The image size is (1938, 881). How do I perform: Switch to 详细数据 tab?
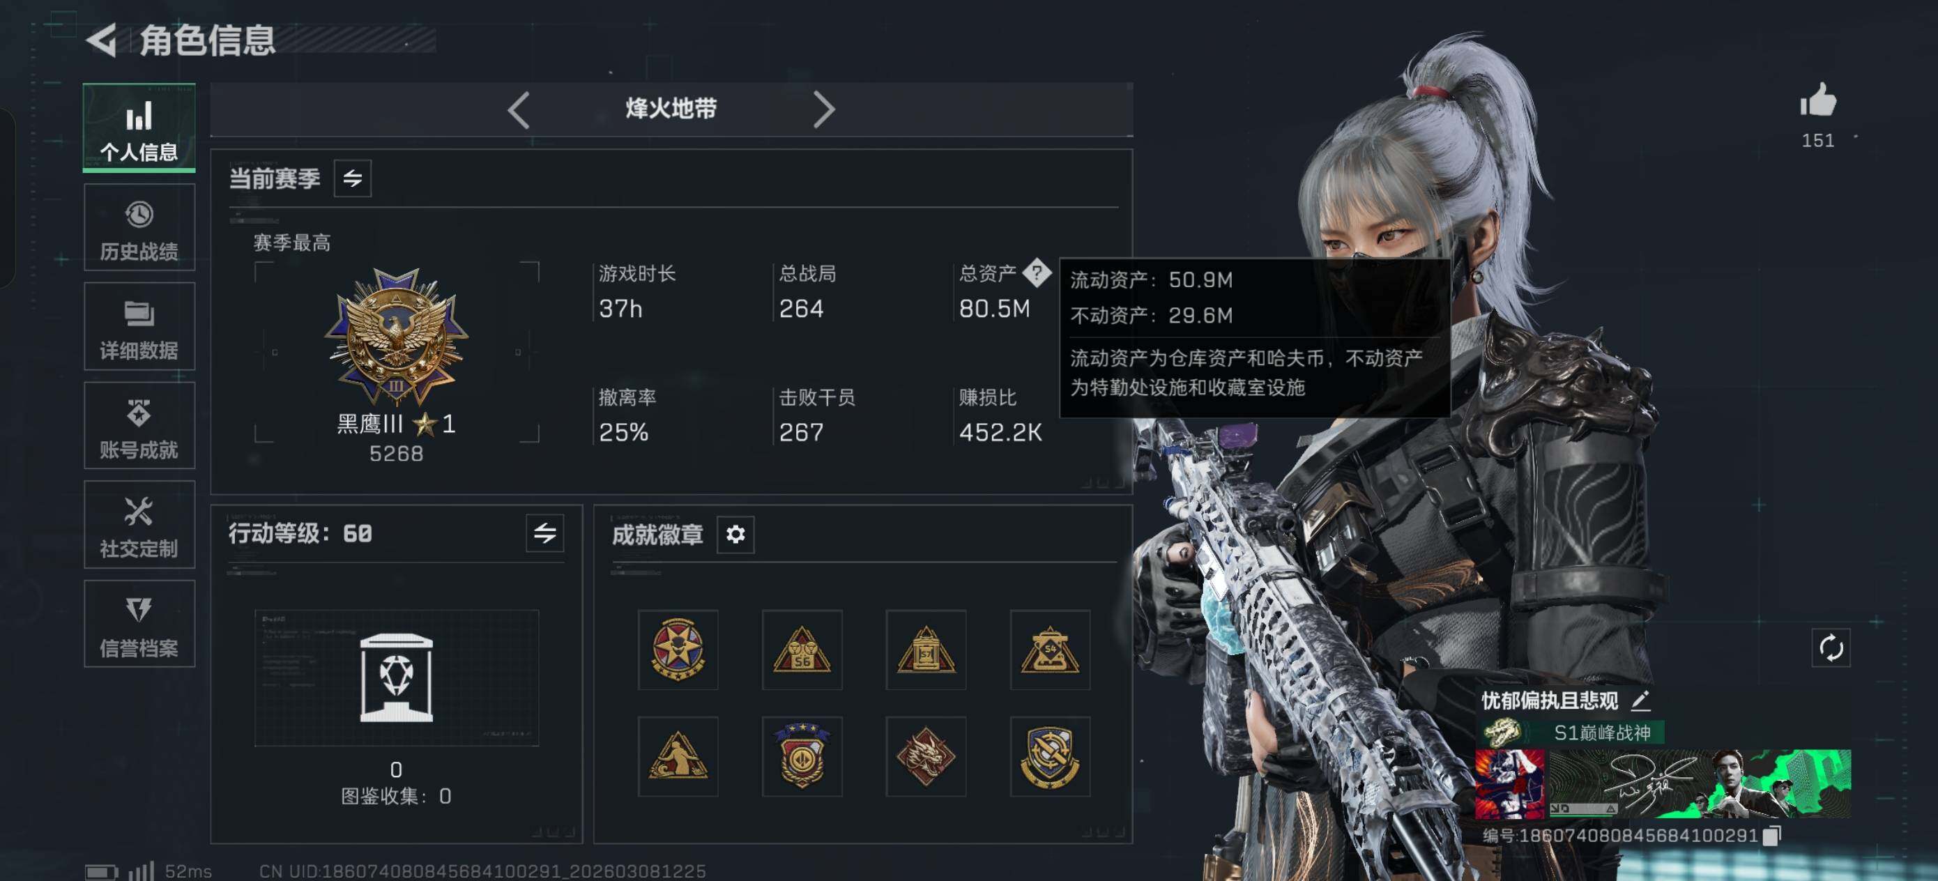139,326
